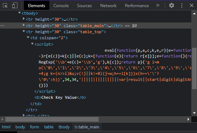The width and height of the screenshot is (197, 133).
Task: Click the vertical scrollbar up arrow
Action: [x=194, y=14]
